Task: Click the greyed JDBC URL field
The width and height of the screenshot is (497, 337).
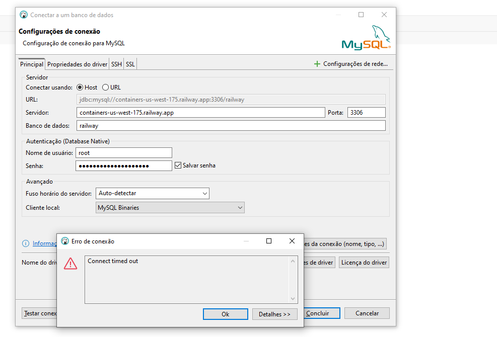Action: tap(231, 100)
